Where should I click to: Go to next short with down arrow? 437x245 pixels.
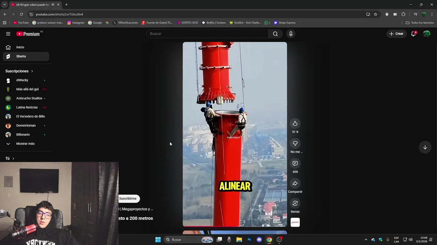pyautogui.click(x=425, y=147)
